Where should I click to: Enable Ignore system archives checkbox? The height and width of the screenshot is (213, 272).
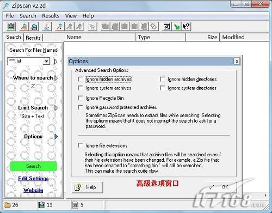point(80,88)
